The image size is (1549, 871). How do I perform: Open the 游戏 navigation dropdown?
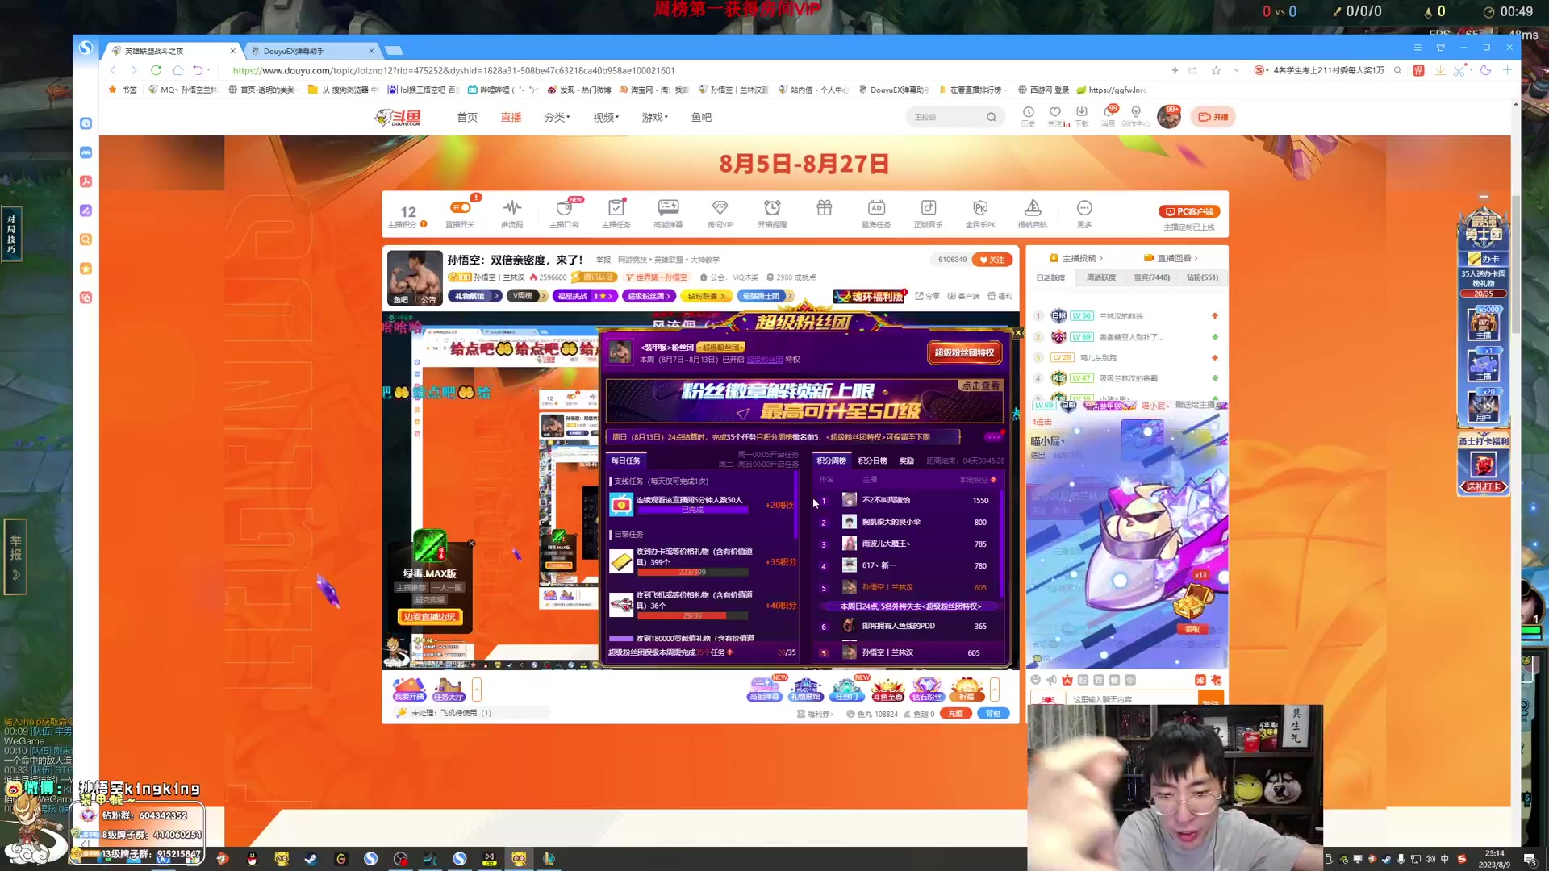pyautogui.click(x=654, y=117)
